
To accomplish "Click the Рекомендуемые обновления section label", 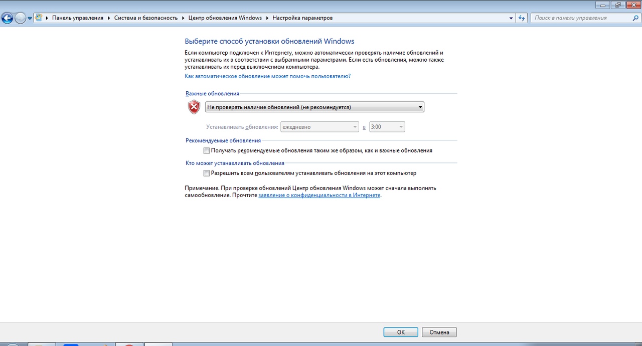I will pyautogui.click(x=223, y=140).
